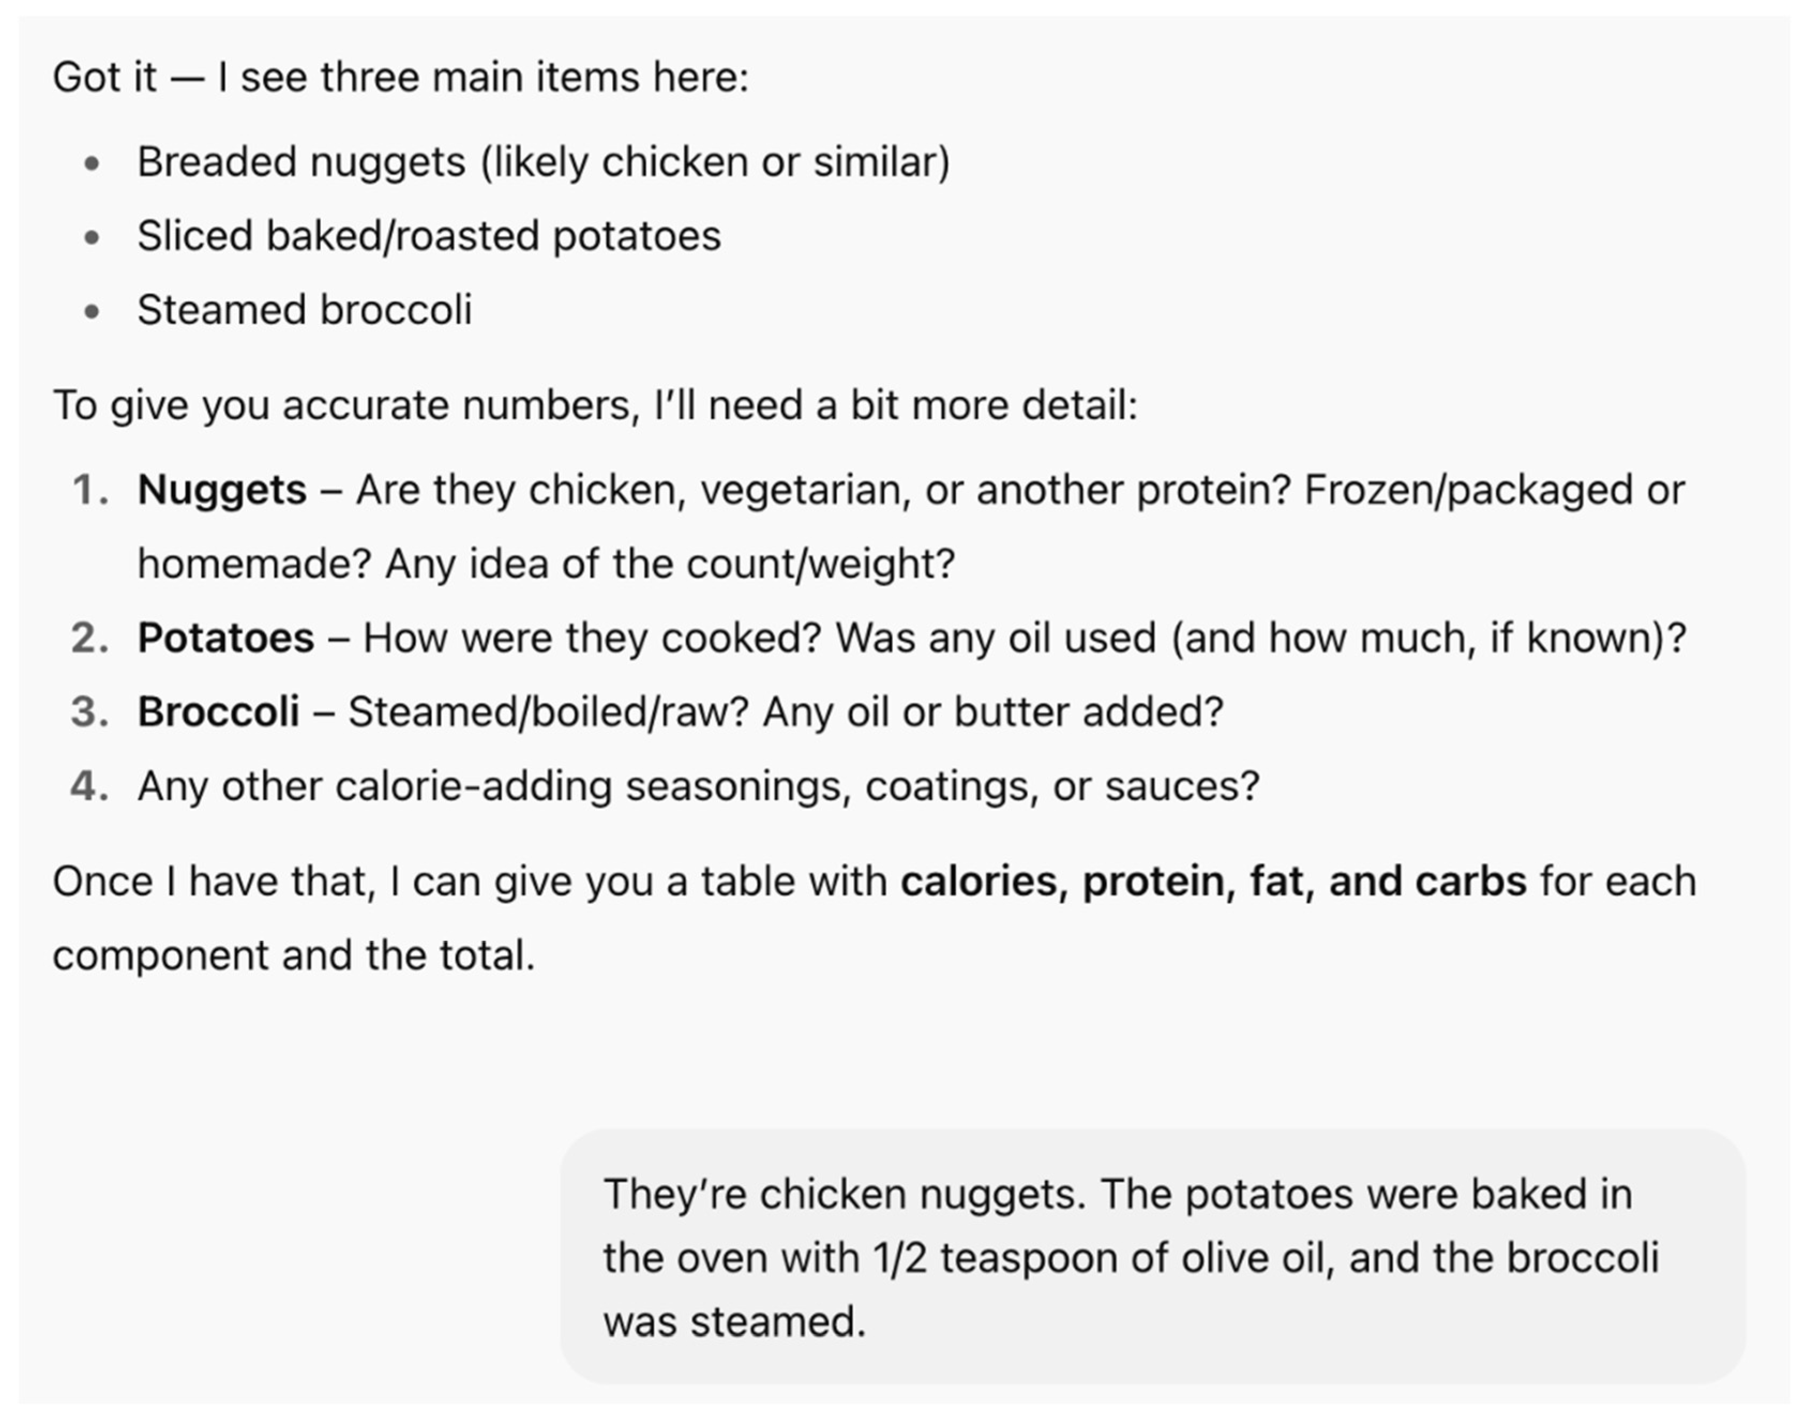The height and width of the screenshot is (1424, 1802).
Task: Click the user's chicken nuggets reply bubble
Action: pos(1152,1257)
